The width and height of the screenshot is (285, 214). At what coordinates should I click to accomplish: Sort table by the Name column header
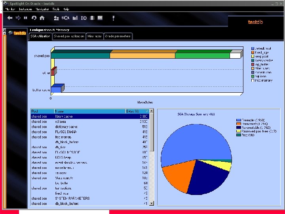[90, 111]
